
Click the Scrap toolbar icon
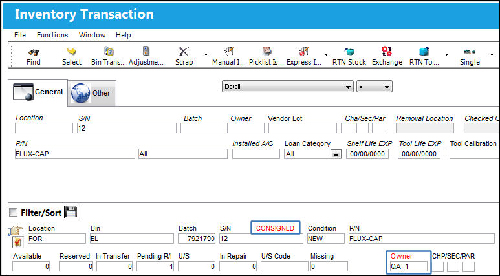184,52
